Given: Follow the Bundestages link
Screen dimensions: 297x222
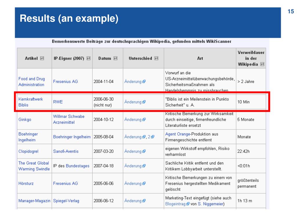Looking at the screenshot, I should coord(78,166).
